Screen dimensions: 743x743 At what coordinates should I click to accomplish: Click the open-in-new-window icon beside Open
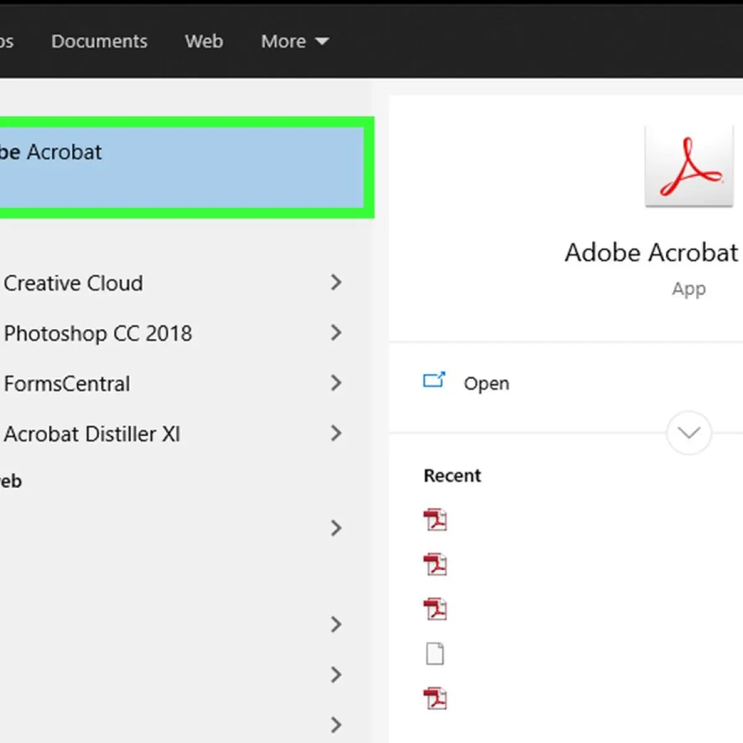coord(434,380)
